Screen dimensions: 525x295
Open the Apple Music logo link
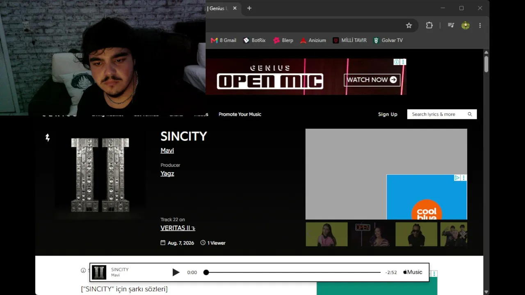coord(413,272)
